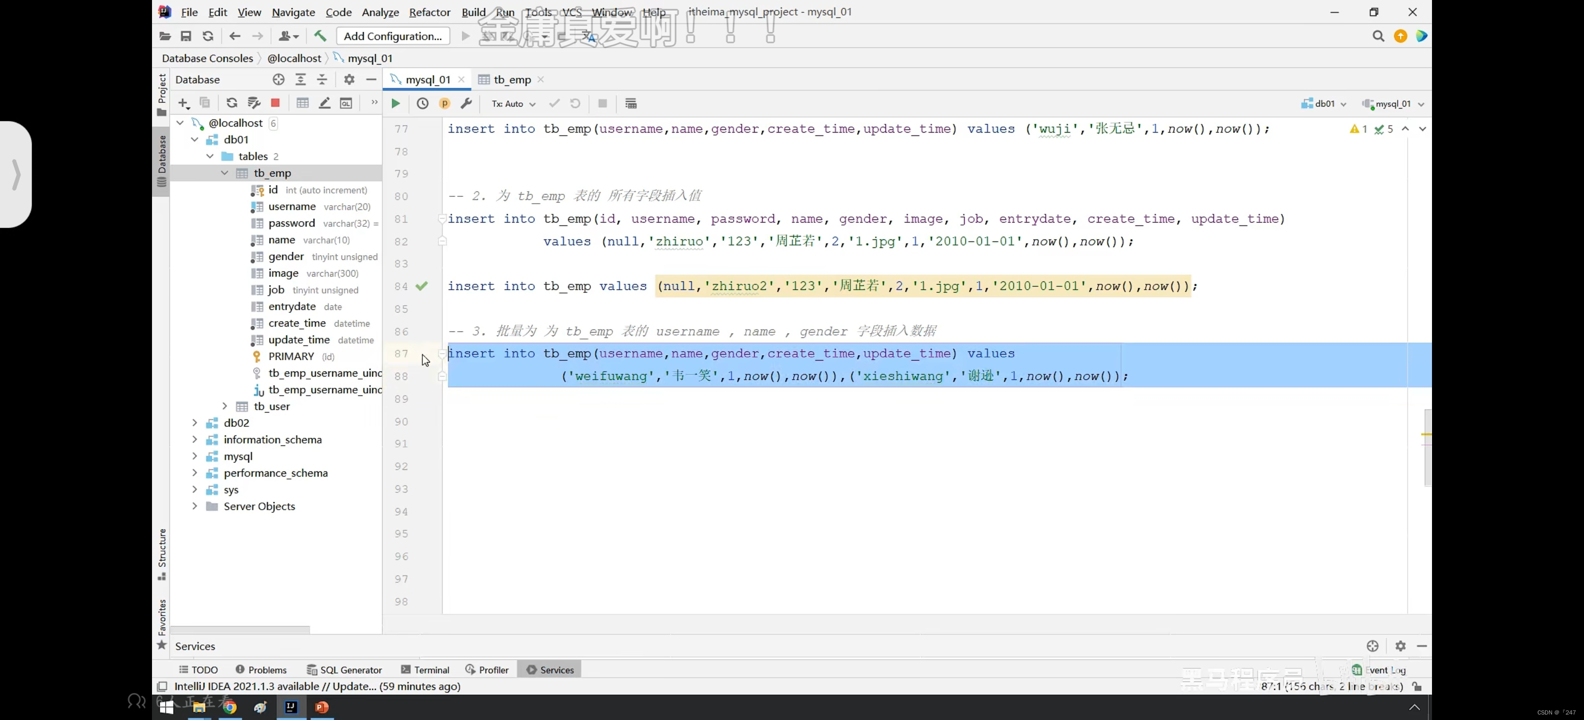Click the schema tools icon in Database toolbar
This screenshot has width=1584, height=720.
click(x=254, y=102)
